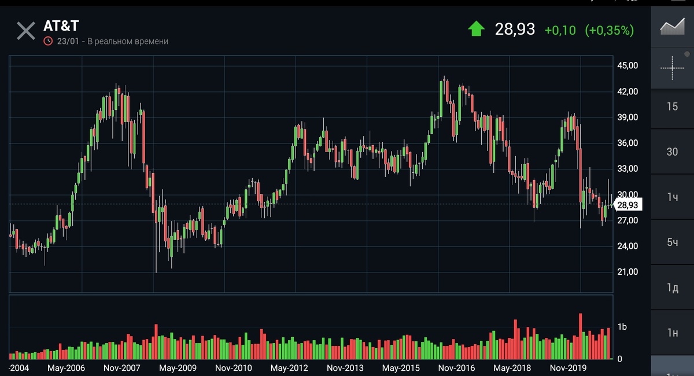Choose the 1н weekly timeframe

tap(673, 333)
